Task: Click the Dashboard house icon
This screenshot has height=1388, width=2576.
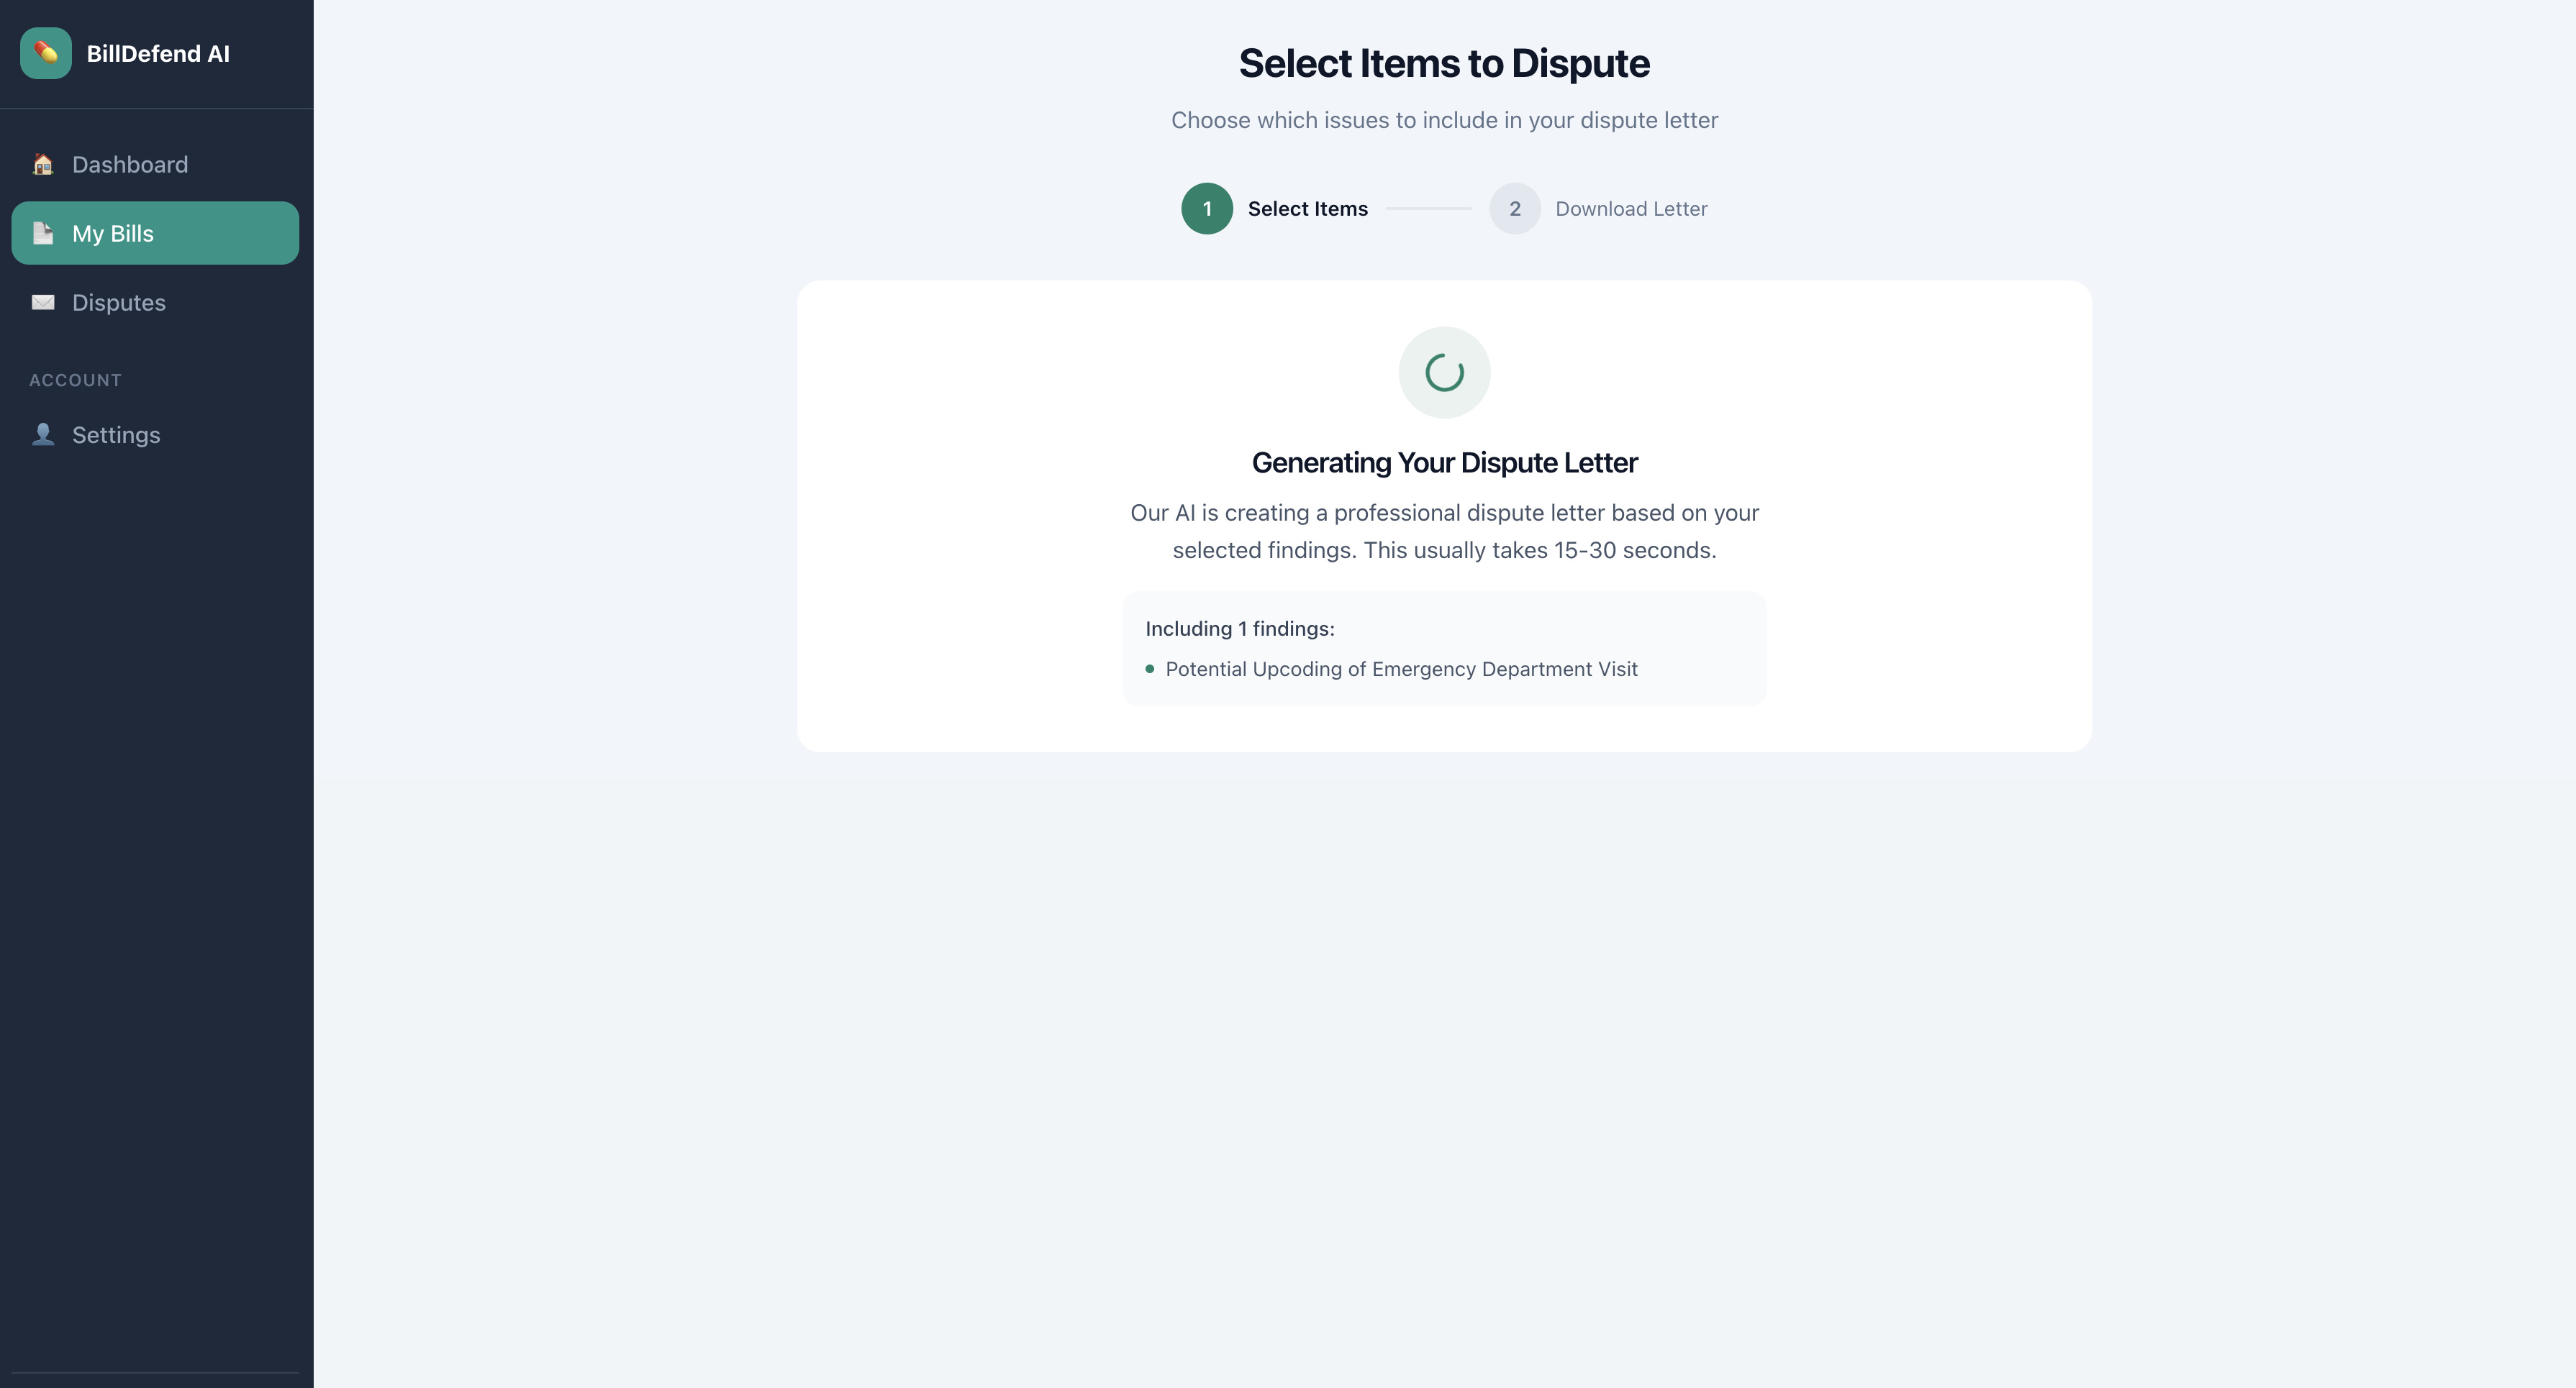Action: coord(43,164)
